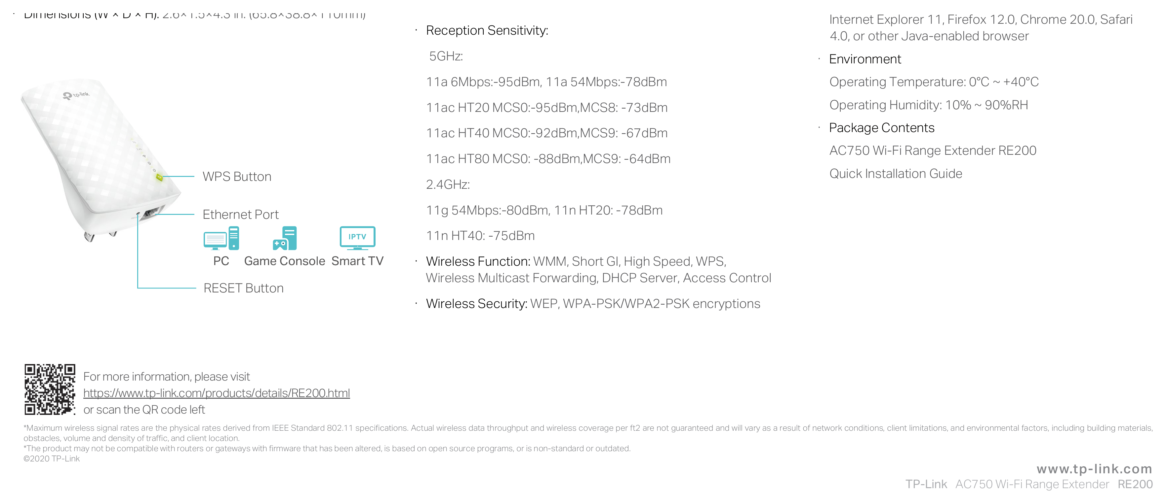Viewport: 1166px width, 504px height.
Task: Select the Package Contents heading
Action: [882, 128]
